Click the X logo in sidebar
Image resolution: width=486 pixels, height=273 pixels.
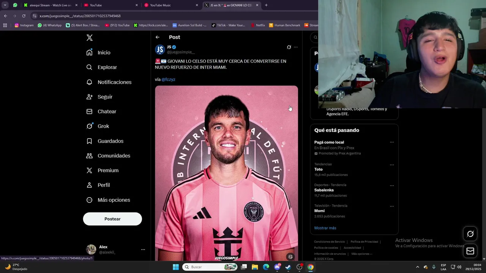89,38
